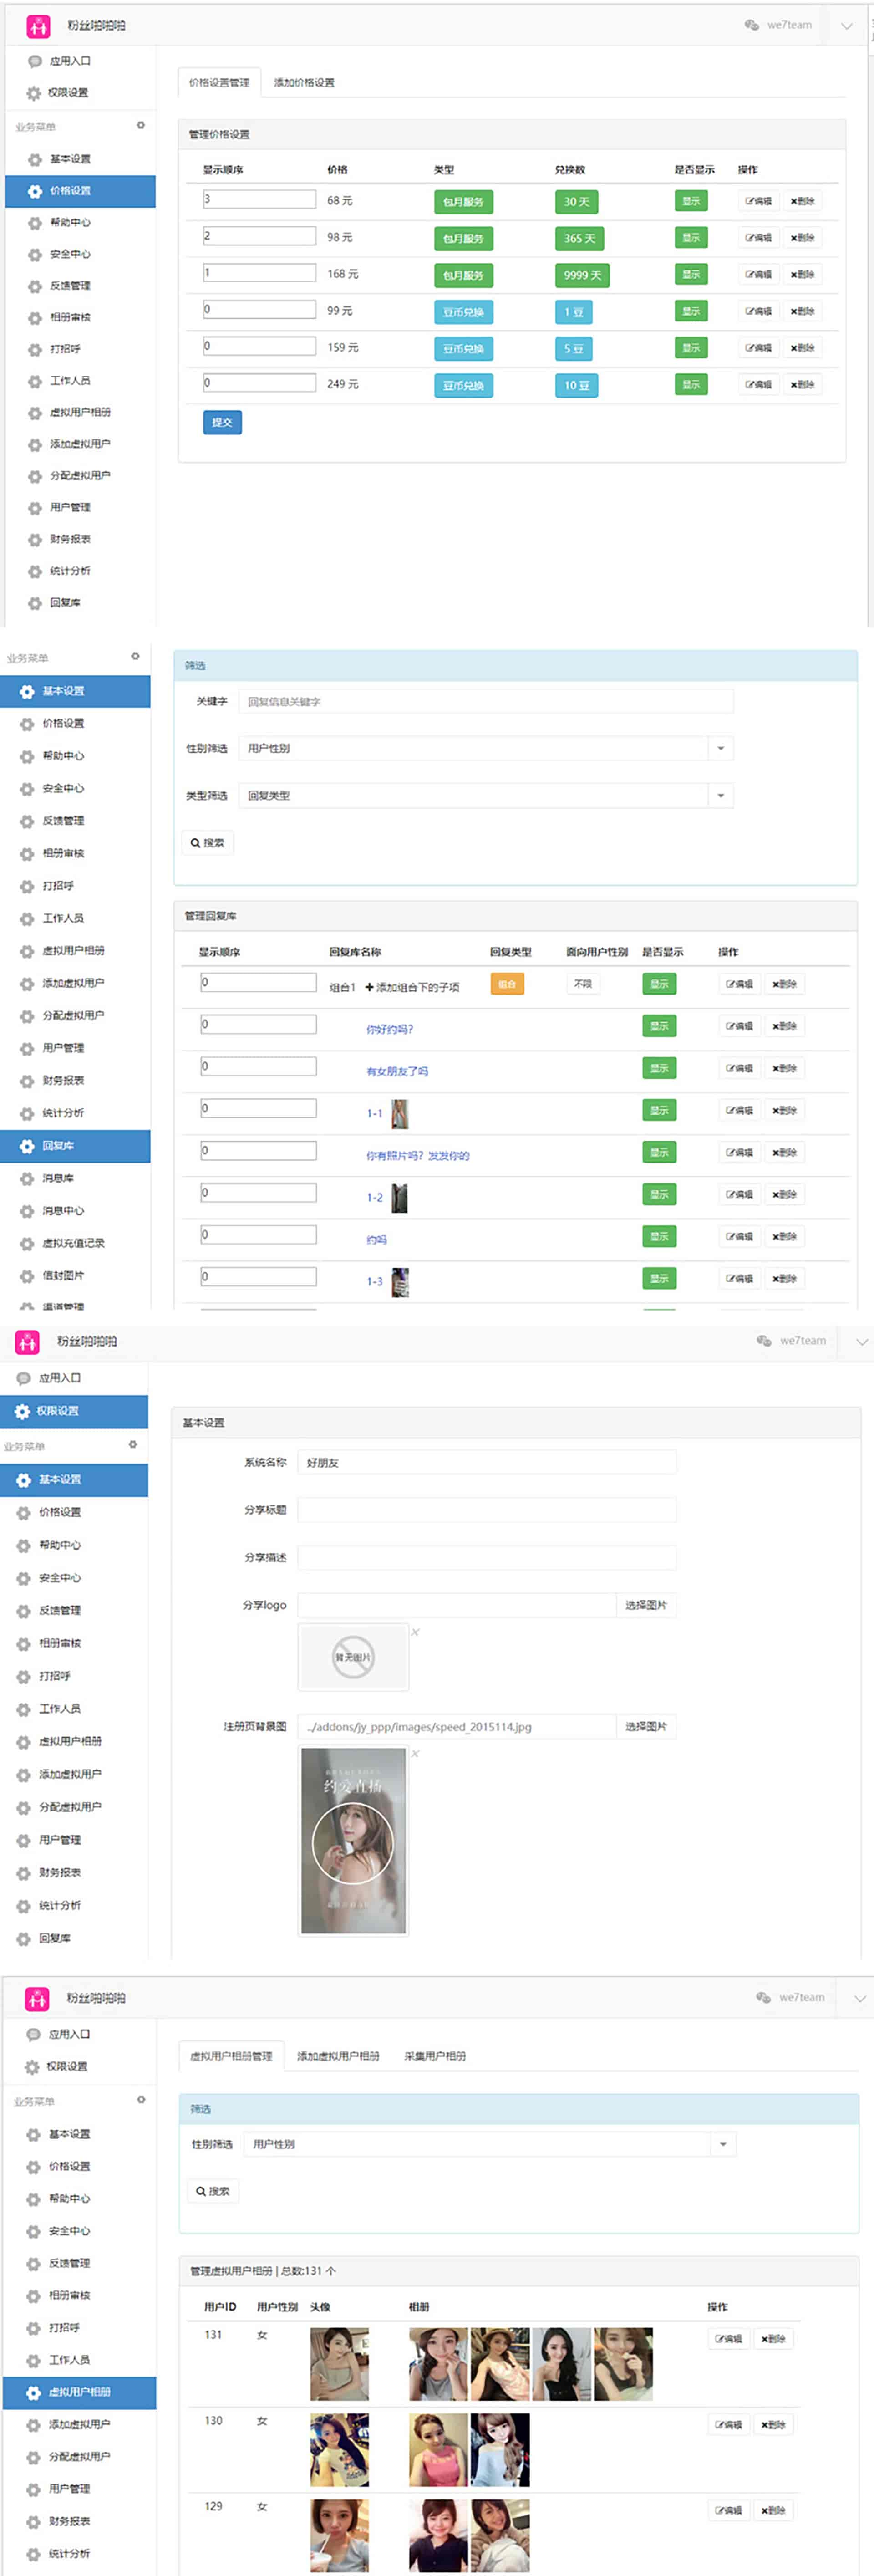Delete the 9999 天 price row
This screenshot has height=2576, width=874.
pos(802,274)
